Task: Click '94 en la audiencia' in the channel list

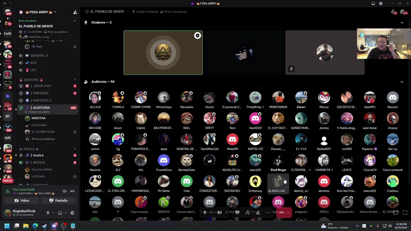Action: (x=43, y=139)
